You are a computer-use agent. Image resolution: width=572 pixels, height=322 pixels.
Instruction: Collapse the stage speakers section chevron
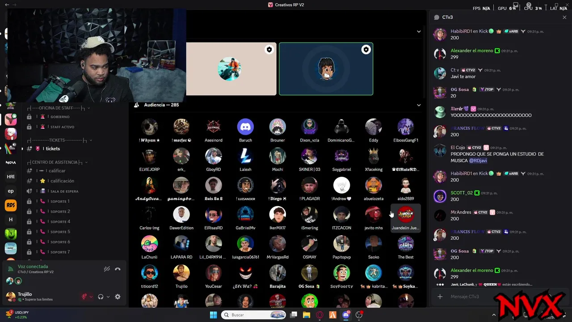point(419,31)
